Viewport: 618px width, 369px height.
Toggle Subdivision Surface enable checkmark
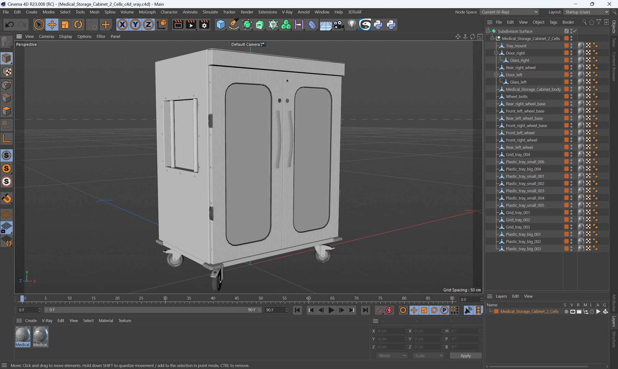tap(575, 31)
